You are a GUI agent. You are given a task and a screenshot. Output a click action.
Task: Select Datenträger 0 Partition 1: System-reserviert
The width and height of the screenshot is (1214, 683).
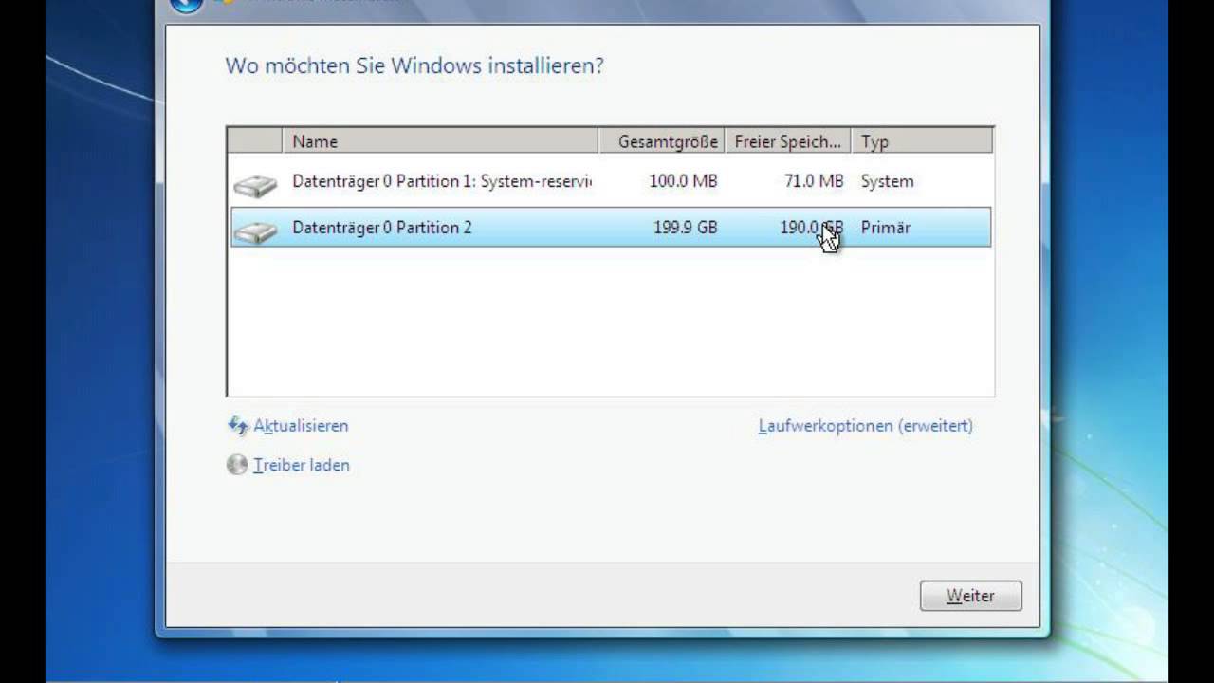click(x=611, y=181)
